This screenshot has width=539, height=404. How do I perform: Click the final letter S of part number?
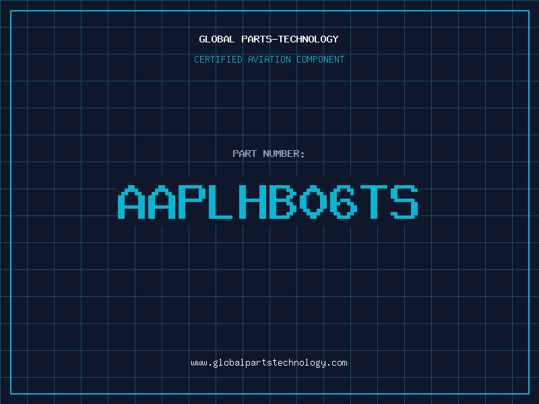[404, 202]
